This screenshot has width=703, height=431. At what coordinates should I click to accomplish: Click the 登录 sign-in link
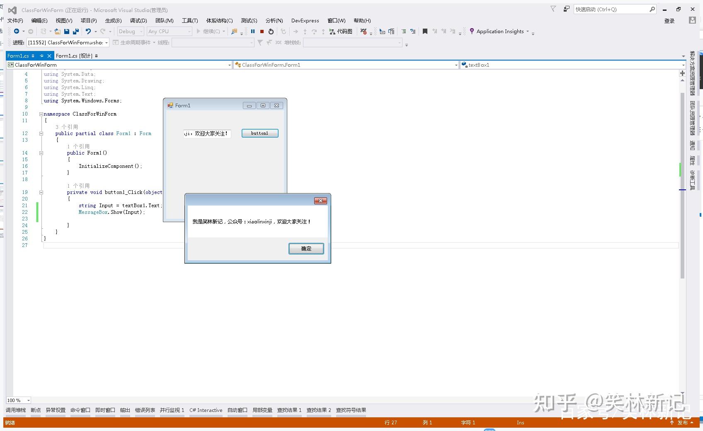[x=669, y=21]
